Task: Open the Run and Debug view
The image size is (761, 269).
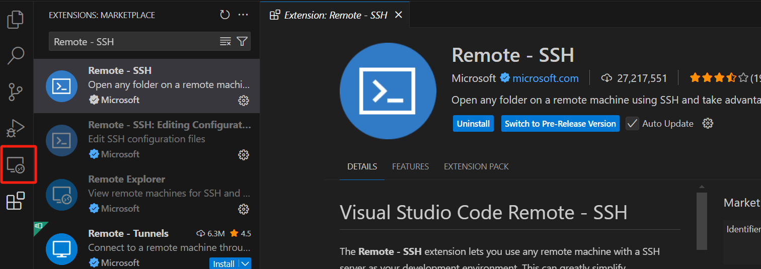Action: pos(16,128)
